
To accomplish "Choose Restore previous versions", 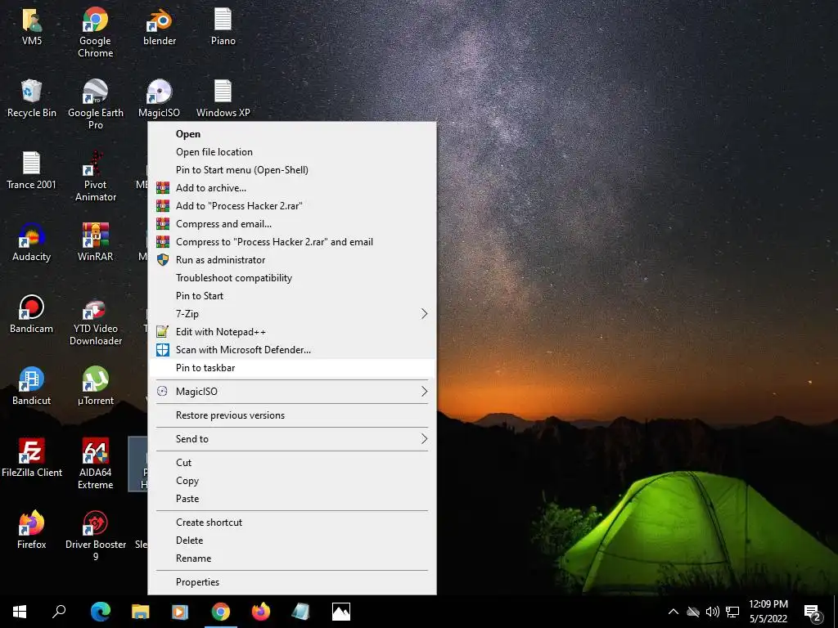I will (x=292, y=415).
